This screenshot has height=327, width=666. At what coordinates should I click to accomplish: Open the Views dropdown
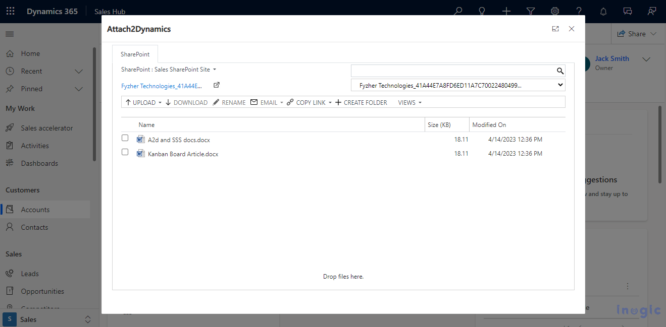pyautogui.click(x=409, y=103)
